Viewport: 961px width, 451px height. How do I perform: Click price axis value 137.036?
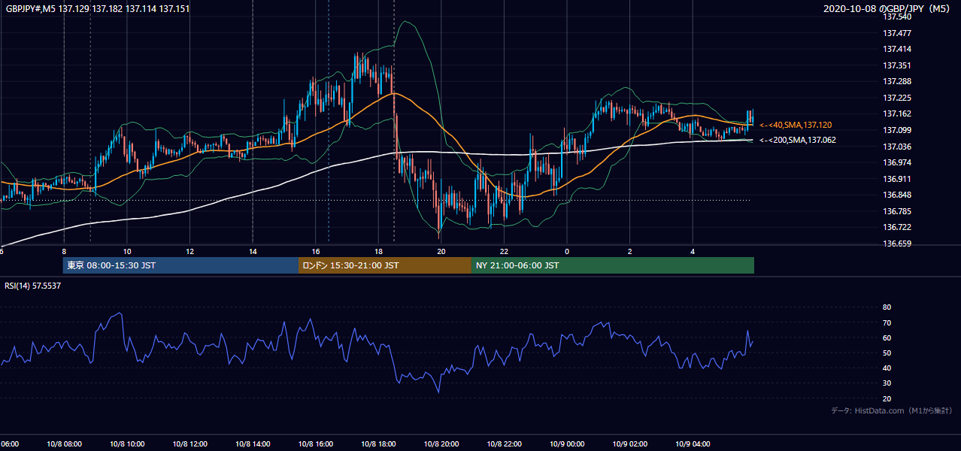(x=897, y=147)
